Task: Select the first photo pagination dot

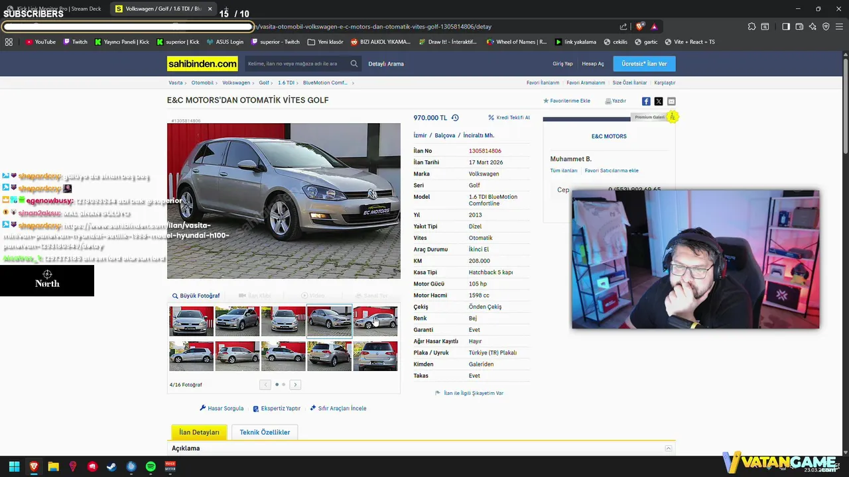Action: (277, 384)
